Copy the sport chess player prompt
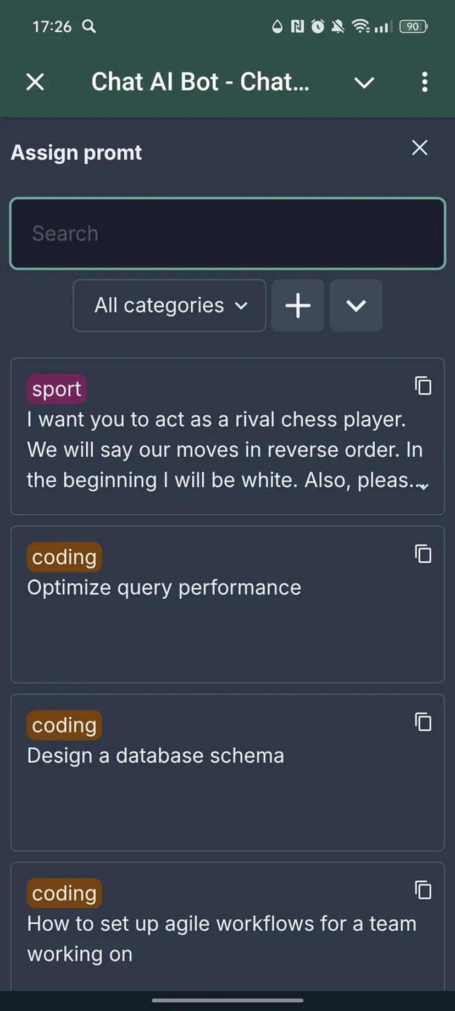The width and height of the screenshot is (455, 1011). 423,386
